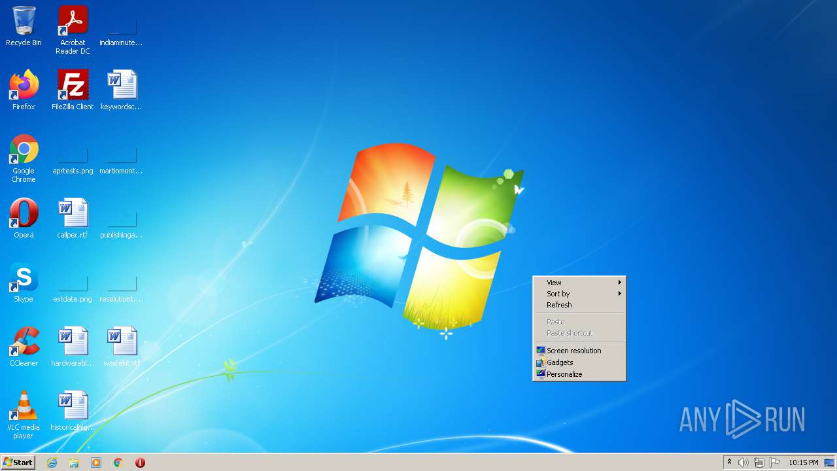Viewport: 837px width, 471px height.
Task: Select the CCleaner desktop shortcut
Action: coord(24,347)
